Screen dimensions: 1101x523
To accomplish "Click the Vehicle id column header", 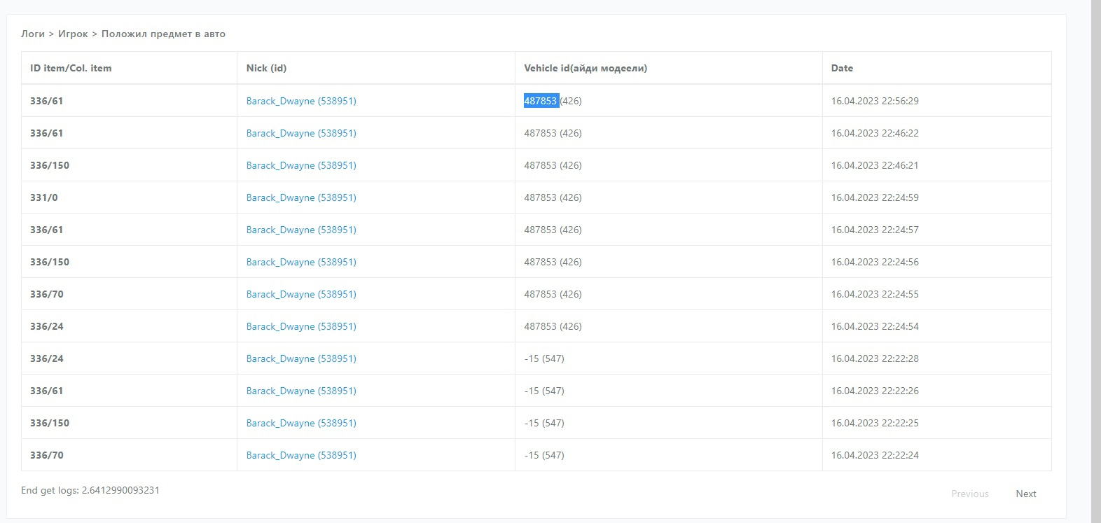I will pyautogui.click(x=585, y=68).
